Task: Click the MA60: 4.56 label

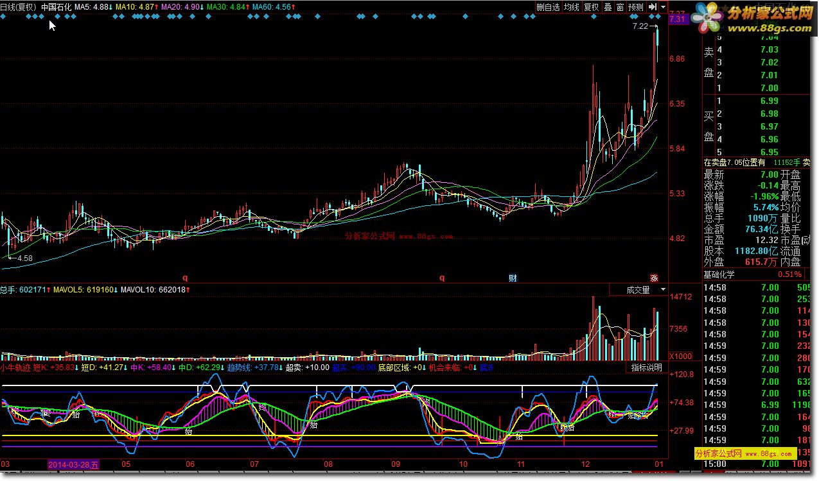Action: coord(274,7)
